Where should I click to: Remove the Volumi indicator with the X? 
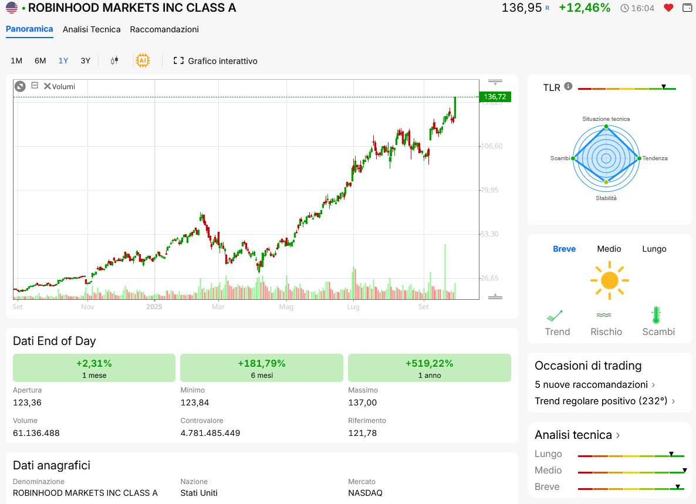[48, 86]
